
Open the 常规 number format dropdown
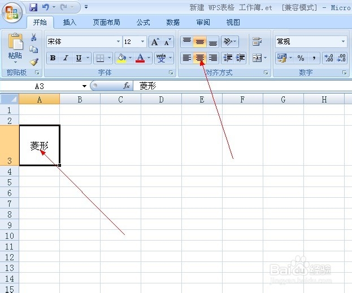tap(343, 41)
